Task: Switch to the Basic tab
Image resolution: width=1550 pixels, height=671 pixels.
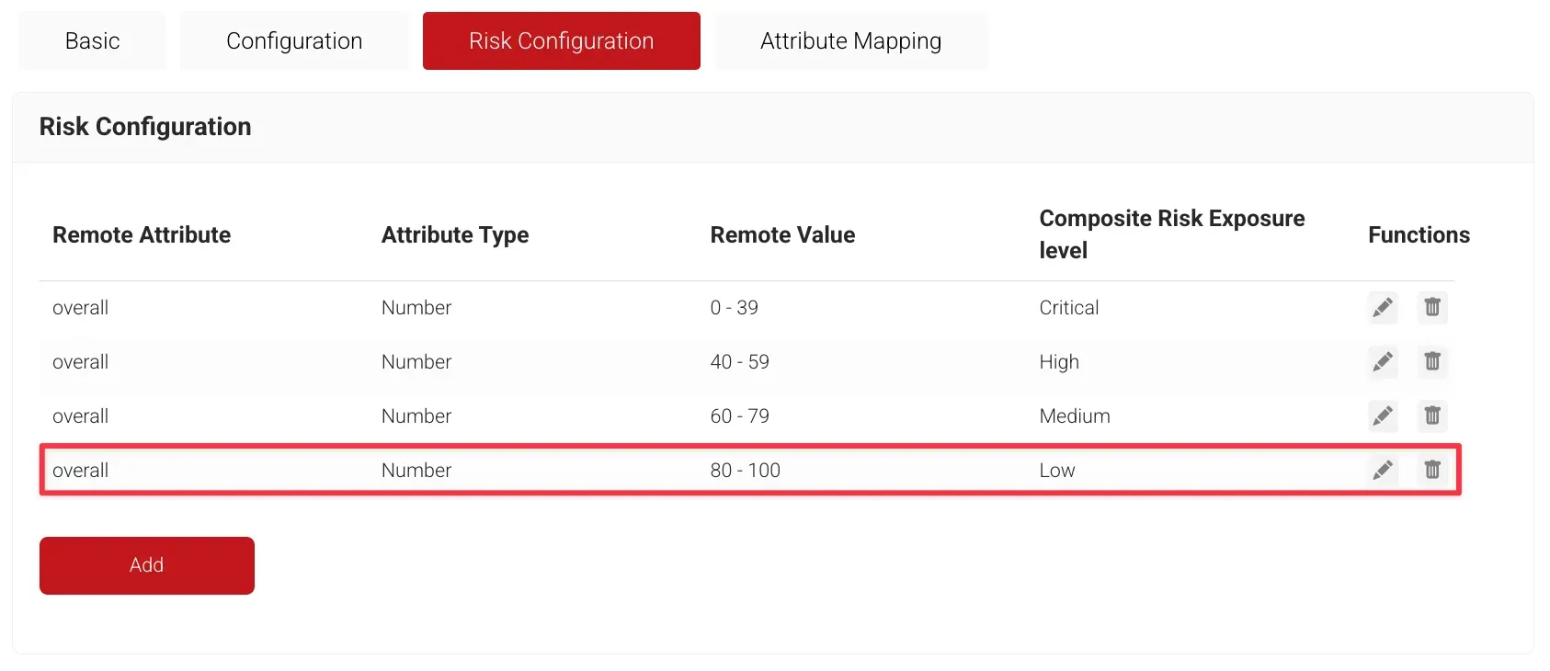Action: 92,41
